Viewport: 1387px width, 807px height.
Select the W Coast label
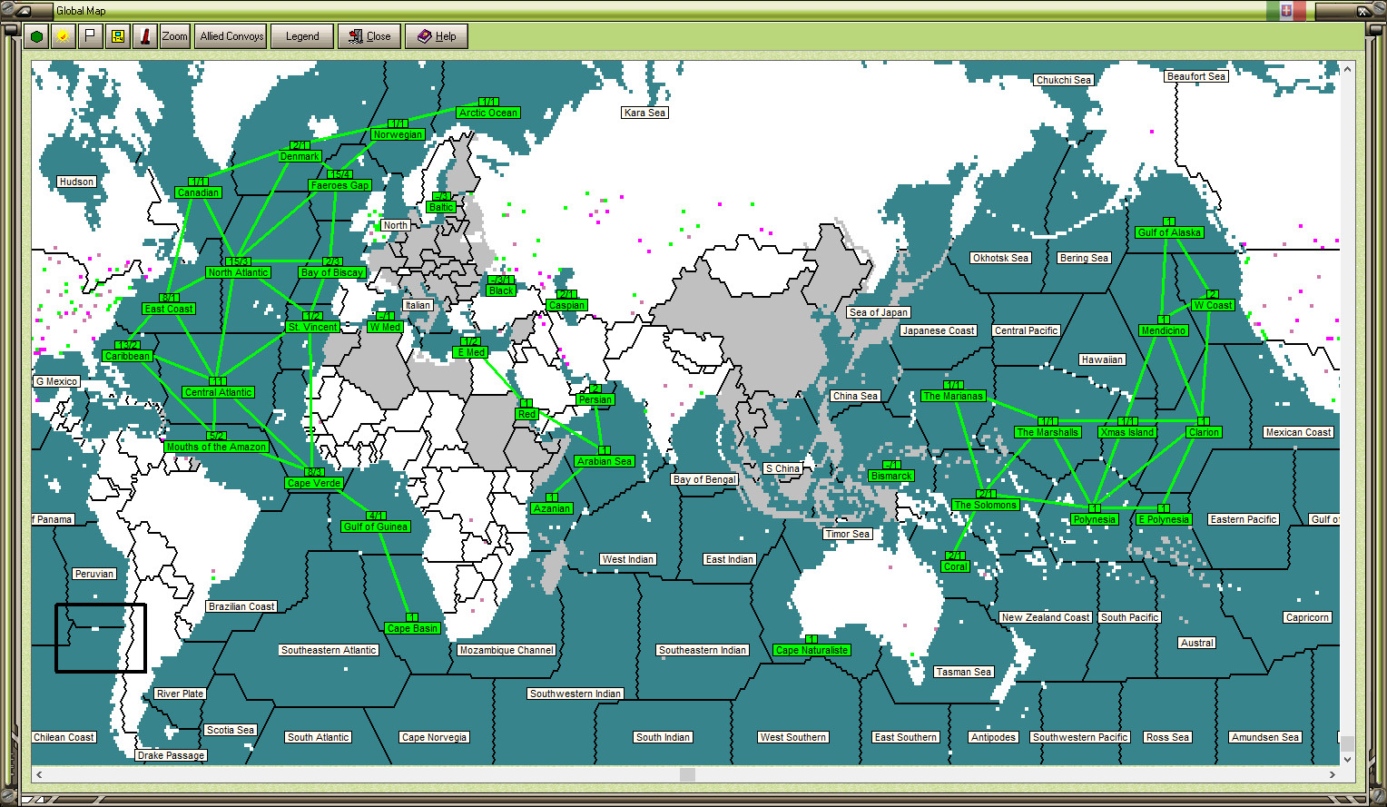click(1213, 305)
